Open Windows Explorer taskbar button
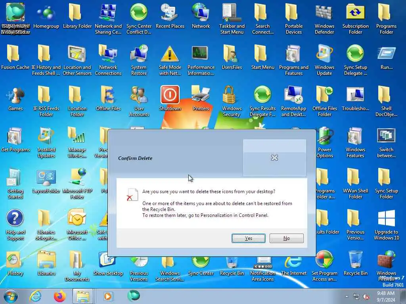The height and width of the screenshot is (304, 406). click(83, 296)
